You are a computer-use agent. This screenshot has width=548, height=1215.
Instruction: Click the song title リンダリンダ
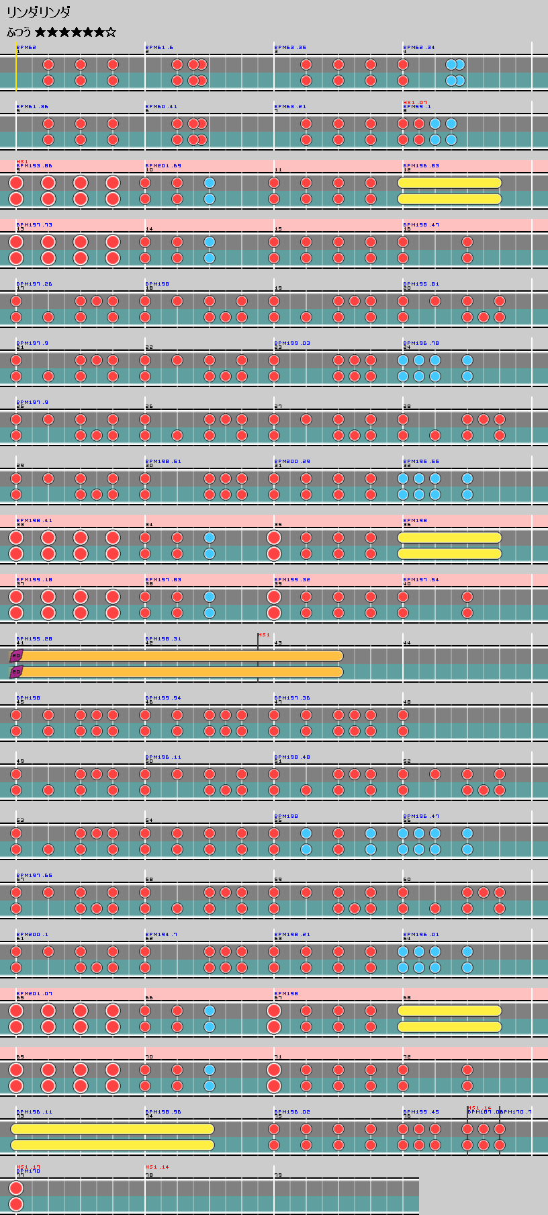pyautogui.click(x=38, y=12)
